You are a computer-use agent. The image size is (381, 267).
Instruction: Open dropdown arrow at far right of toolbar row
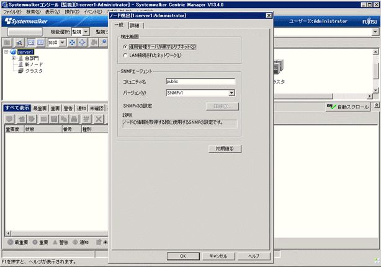(x=375, y=32)
